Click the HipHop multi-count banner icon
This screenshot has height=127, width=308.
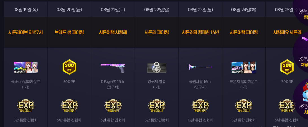26,68
